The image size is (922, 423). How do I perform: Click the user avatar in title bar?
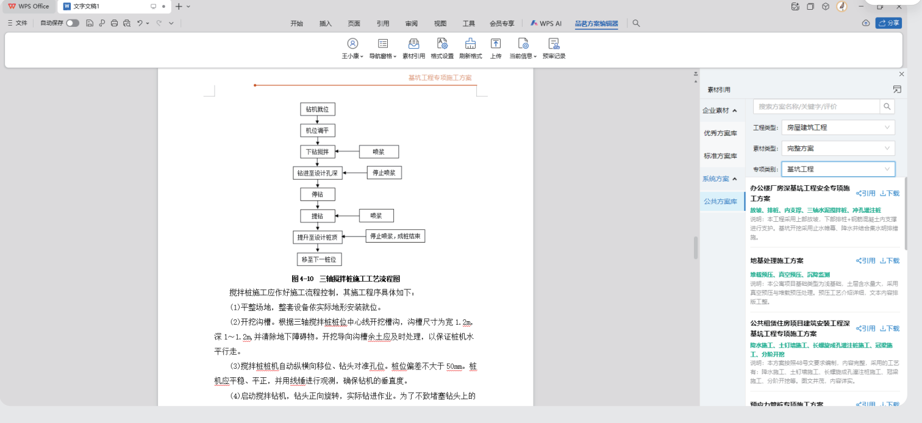click(842, 6)
